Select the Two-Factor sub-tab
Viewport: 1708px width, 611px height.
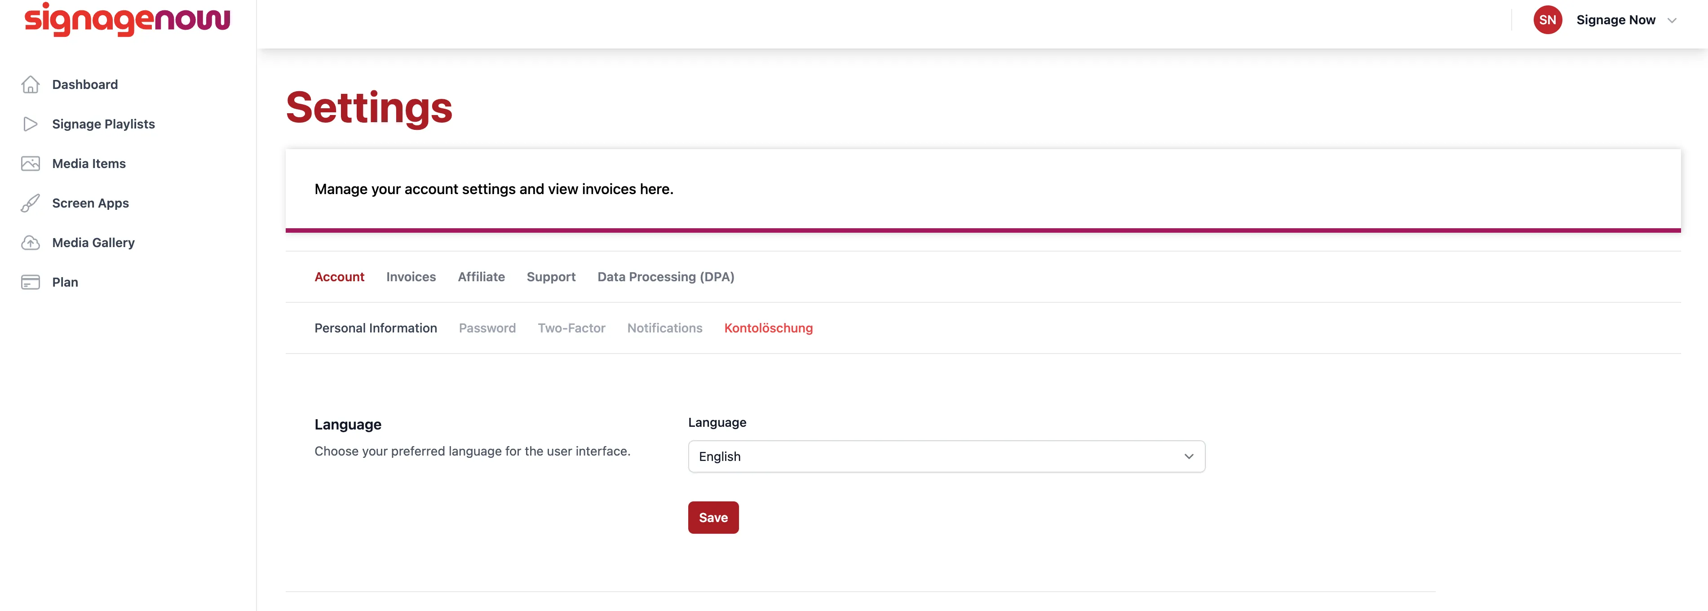click(571, 328)
